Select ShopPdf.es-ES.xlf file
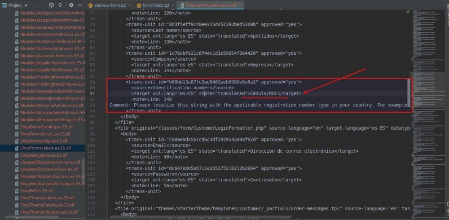Viewport: 449px width, 220px height. [37, 191]
